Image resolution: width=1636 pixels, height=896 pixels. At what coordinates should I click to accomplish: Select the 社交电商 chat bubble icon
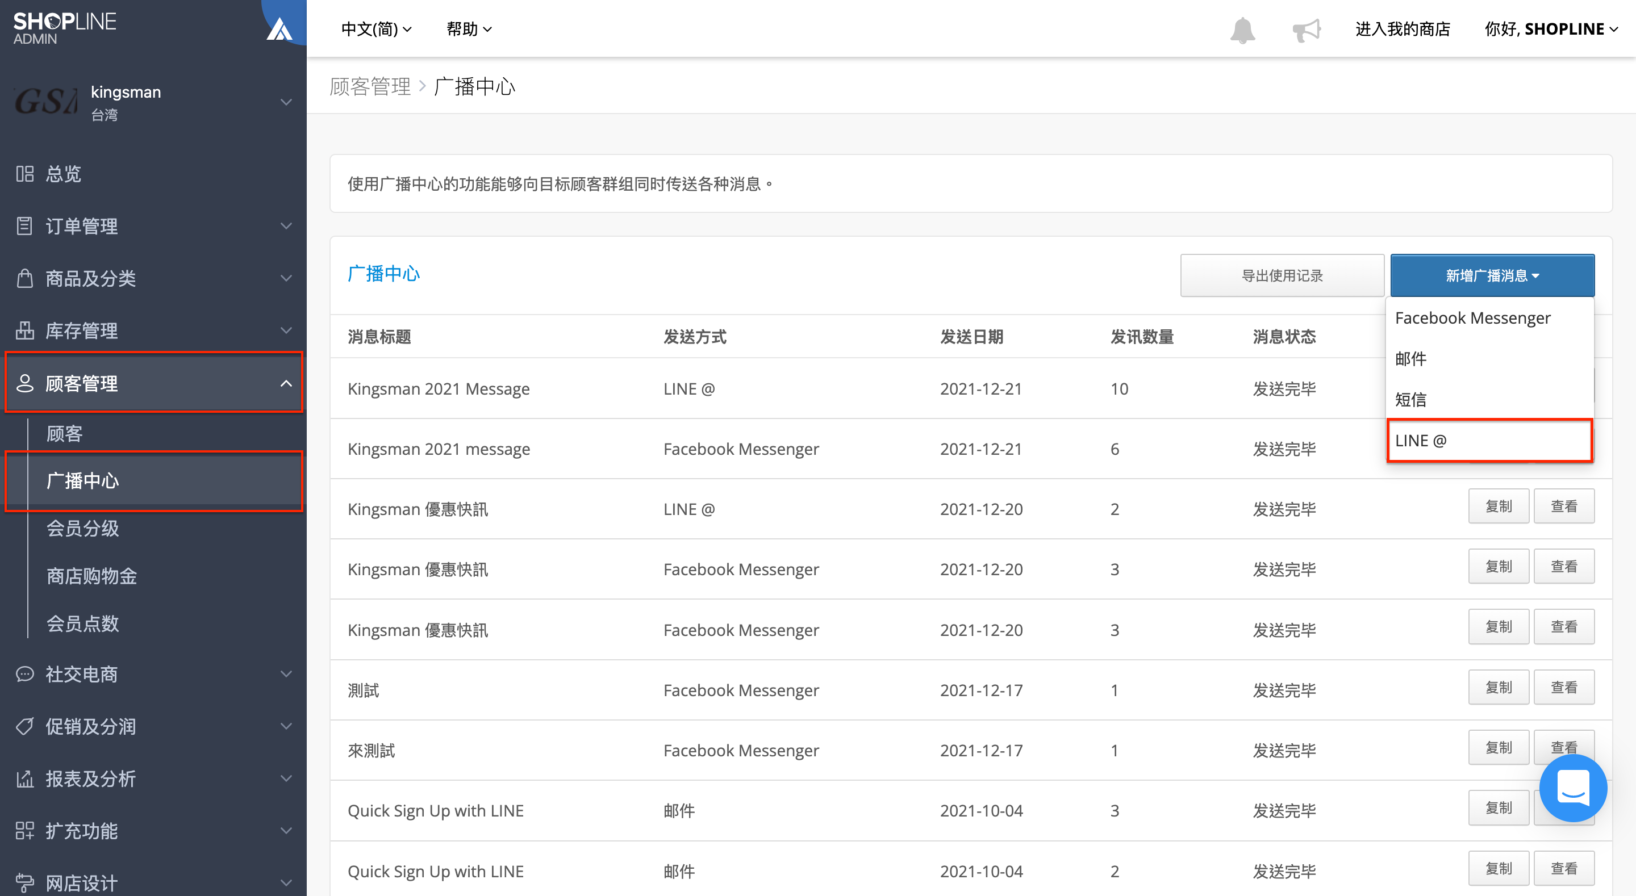(24, 674)
